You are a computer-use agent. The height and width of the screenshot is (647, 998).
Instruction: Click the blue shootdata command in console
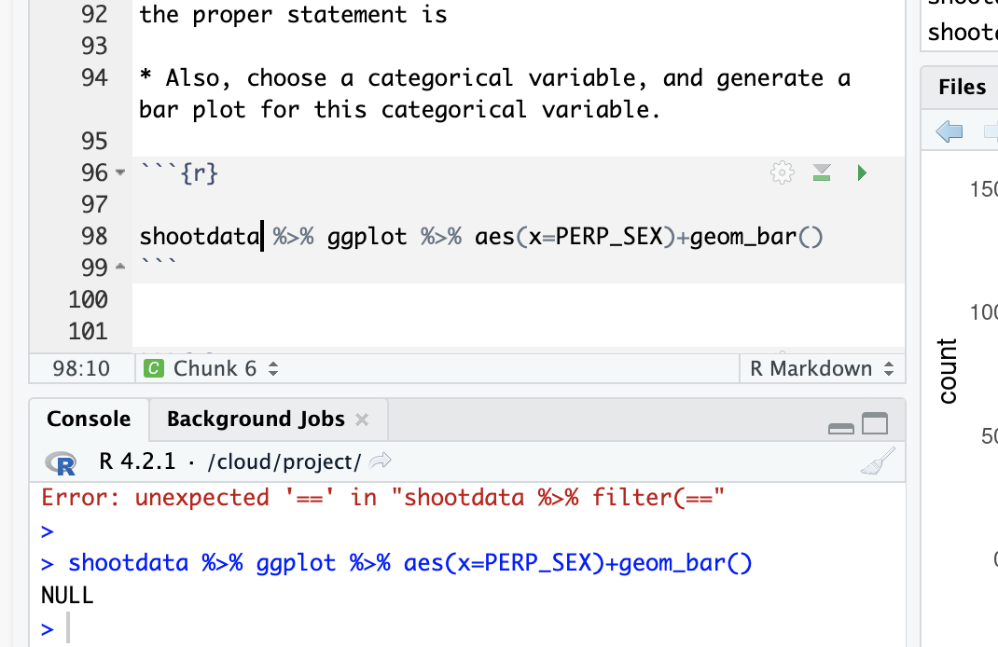[409, 563]
